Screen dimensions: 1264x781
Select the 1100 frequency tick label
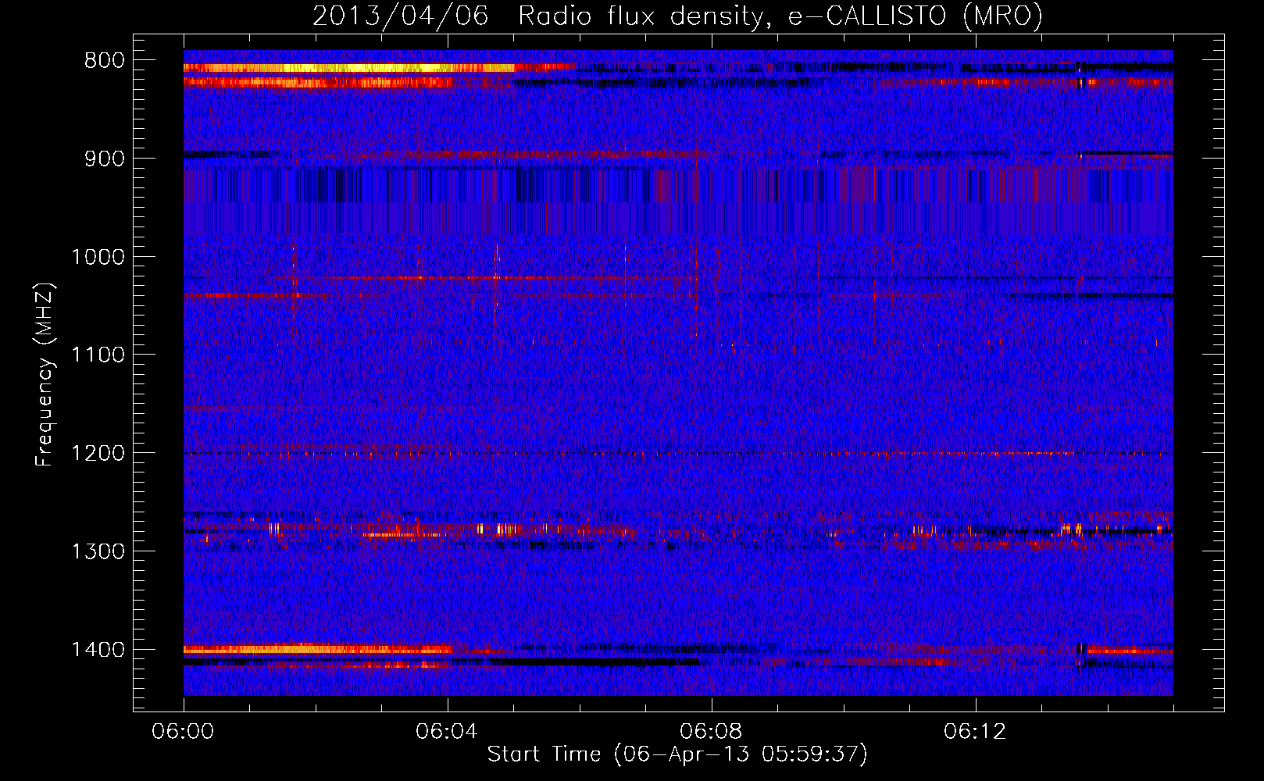[98, 355]
